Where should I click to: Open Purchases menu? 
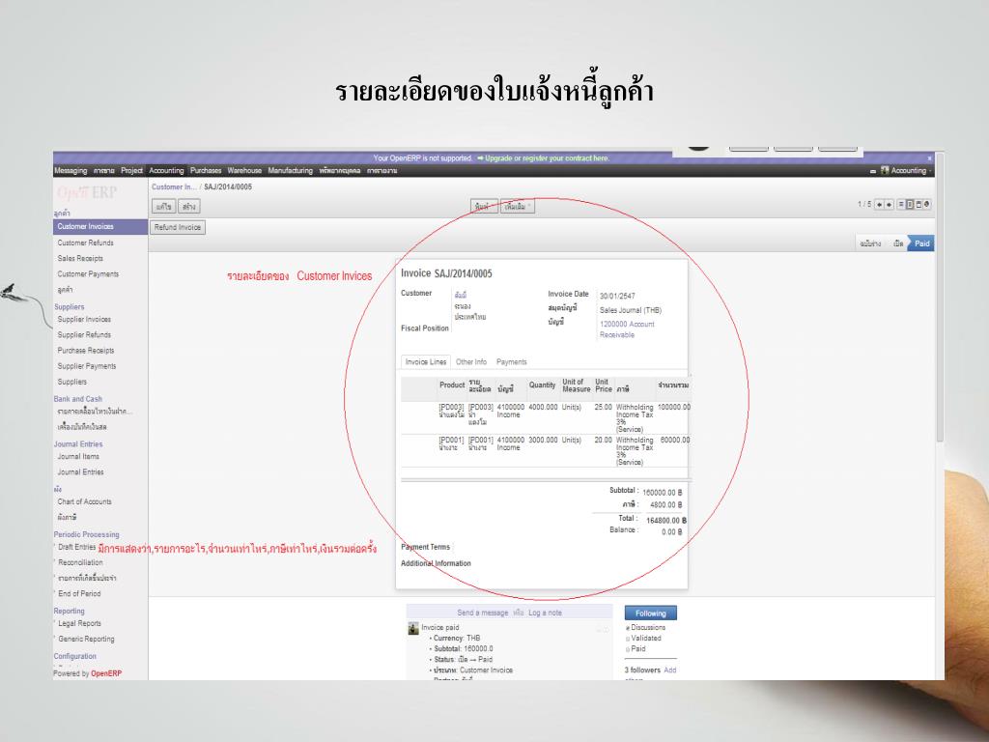coord(206,170)
